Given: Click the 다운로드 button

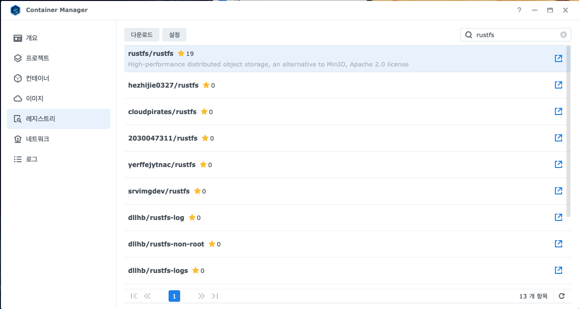Looking at the screenshot, I should (x=142, y=35).
